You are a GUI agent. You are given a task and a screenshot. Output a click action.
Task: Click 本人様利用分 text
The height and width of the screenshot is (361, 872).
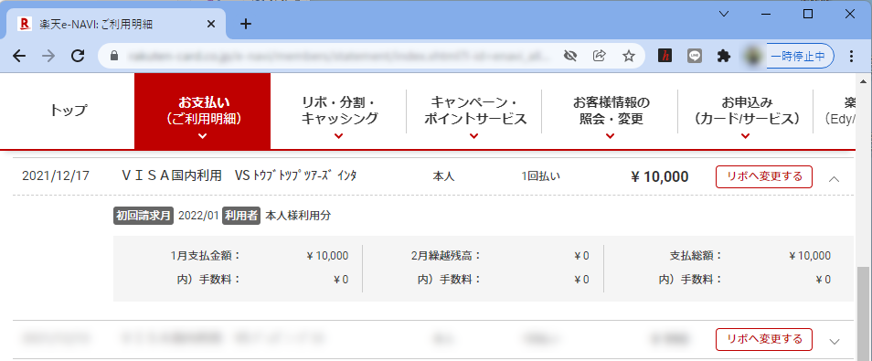pyautogui.click(x=298, y=216)
